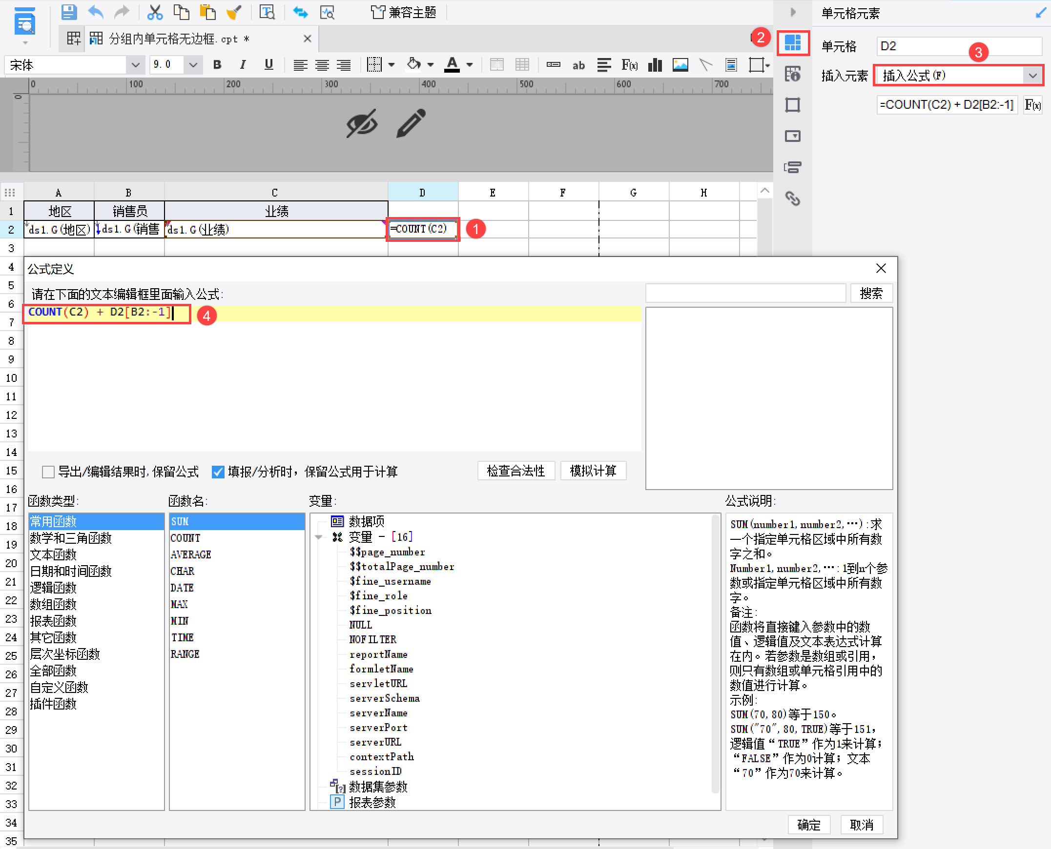The width and height of the screenshot is (1051, 849).
Task: Click the Save icon in toolbar
Action: pos(68,12)
